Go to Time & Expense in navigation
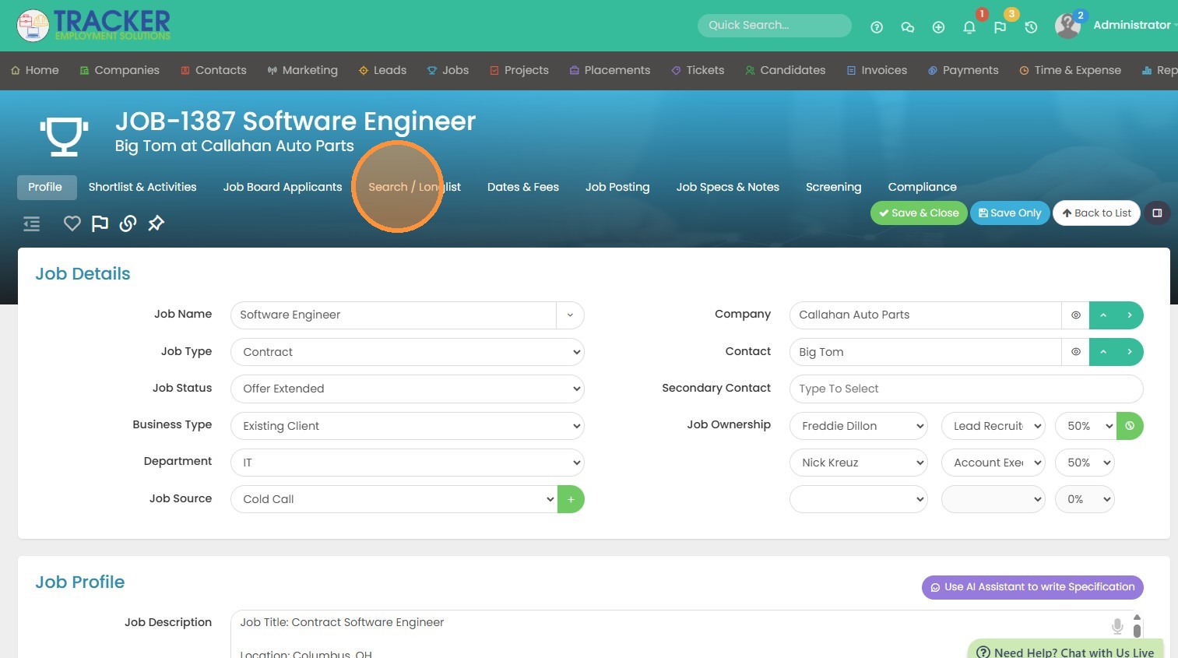The image size is (1178, 658). click(1071, 70)
